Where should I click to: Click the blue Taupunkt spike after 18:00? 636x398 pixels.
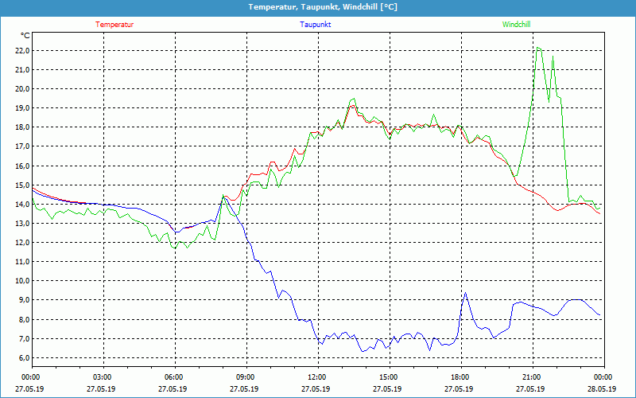(x=465, y=293)
